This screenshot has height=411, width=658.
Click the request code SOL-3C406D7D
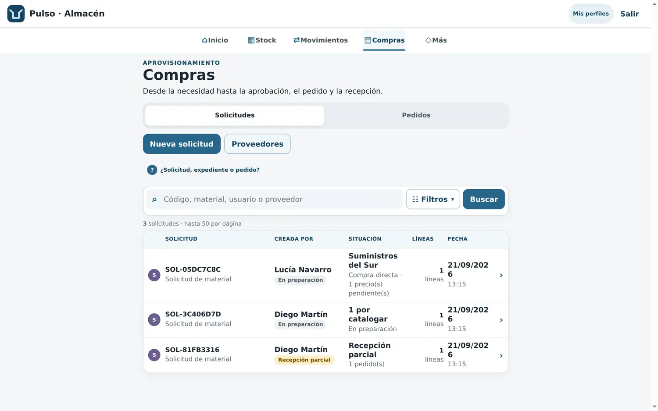193,314
